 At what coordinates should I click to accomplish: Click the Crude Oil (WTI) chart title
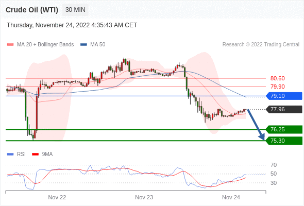pos(32,10)
